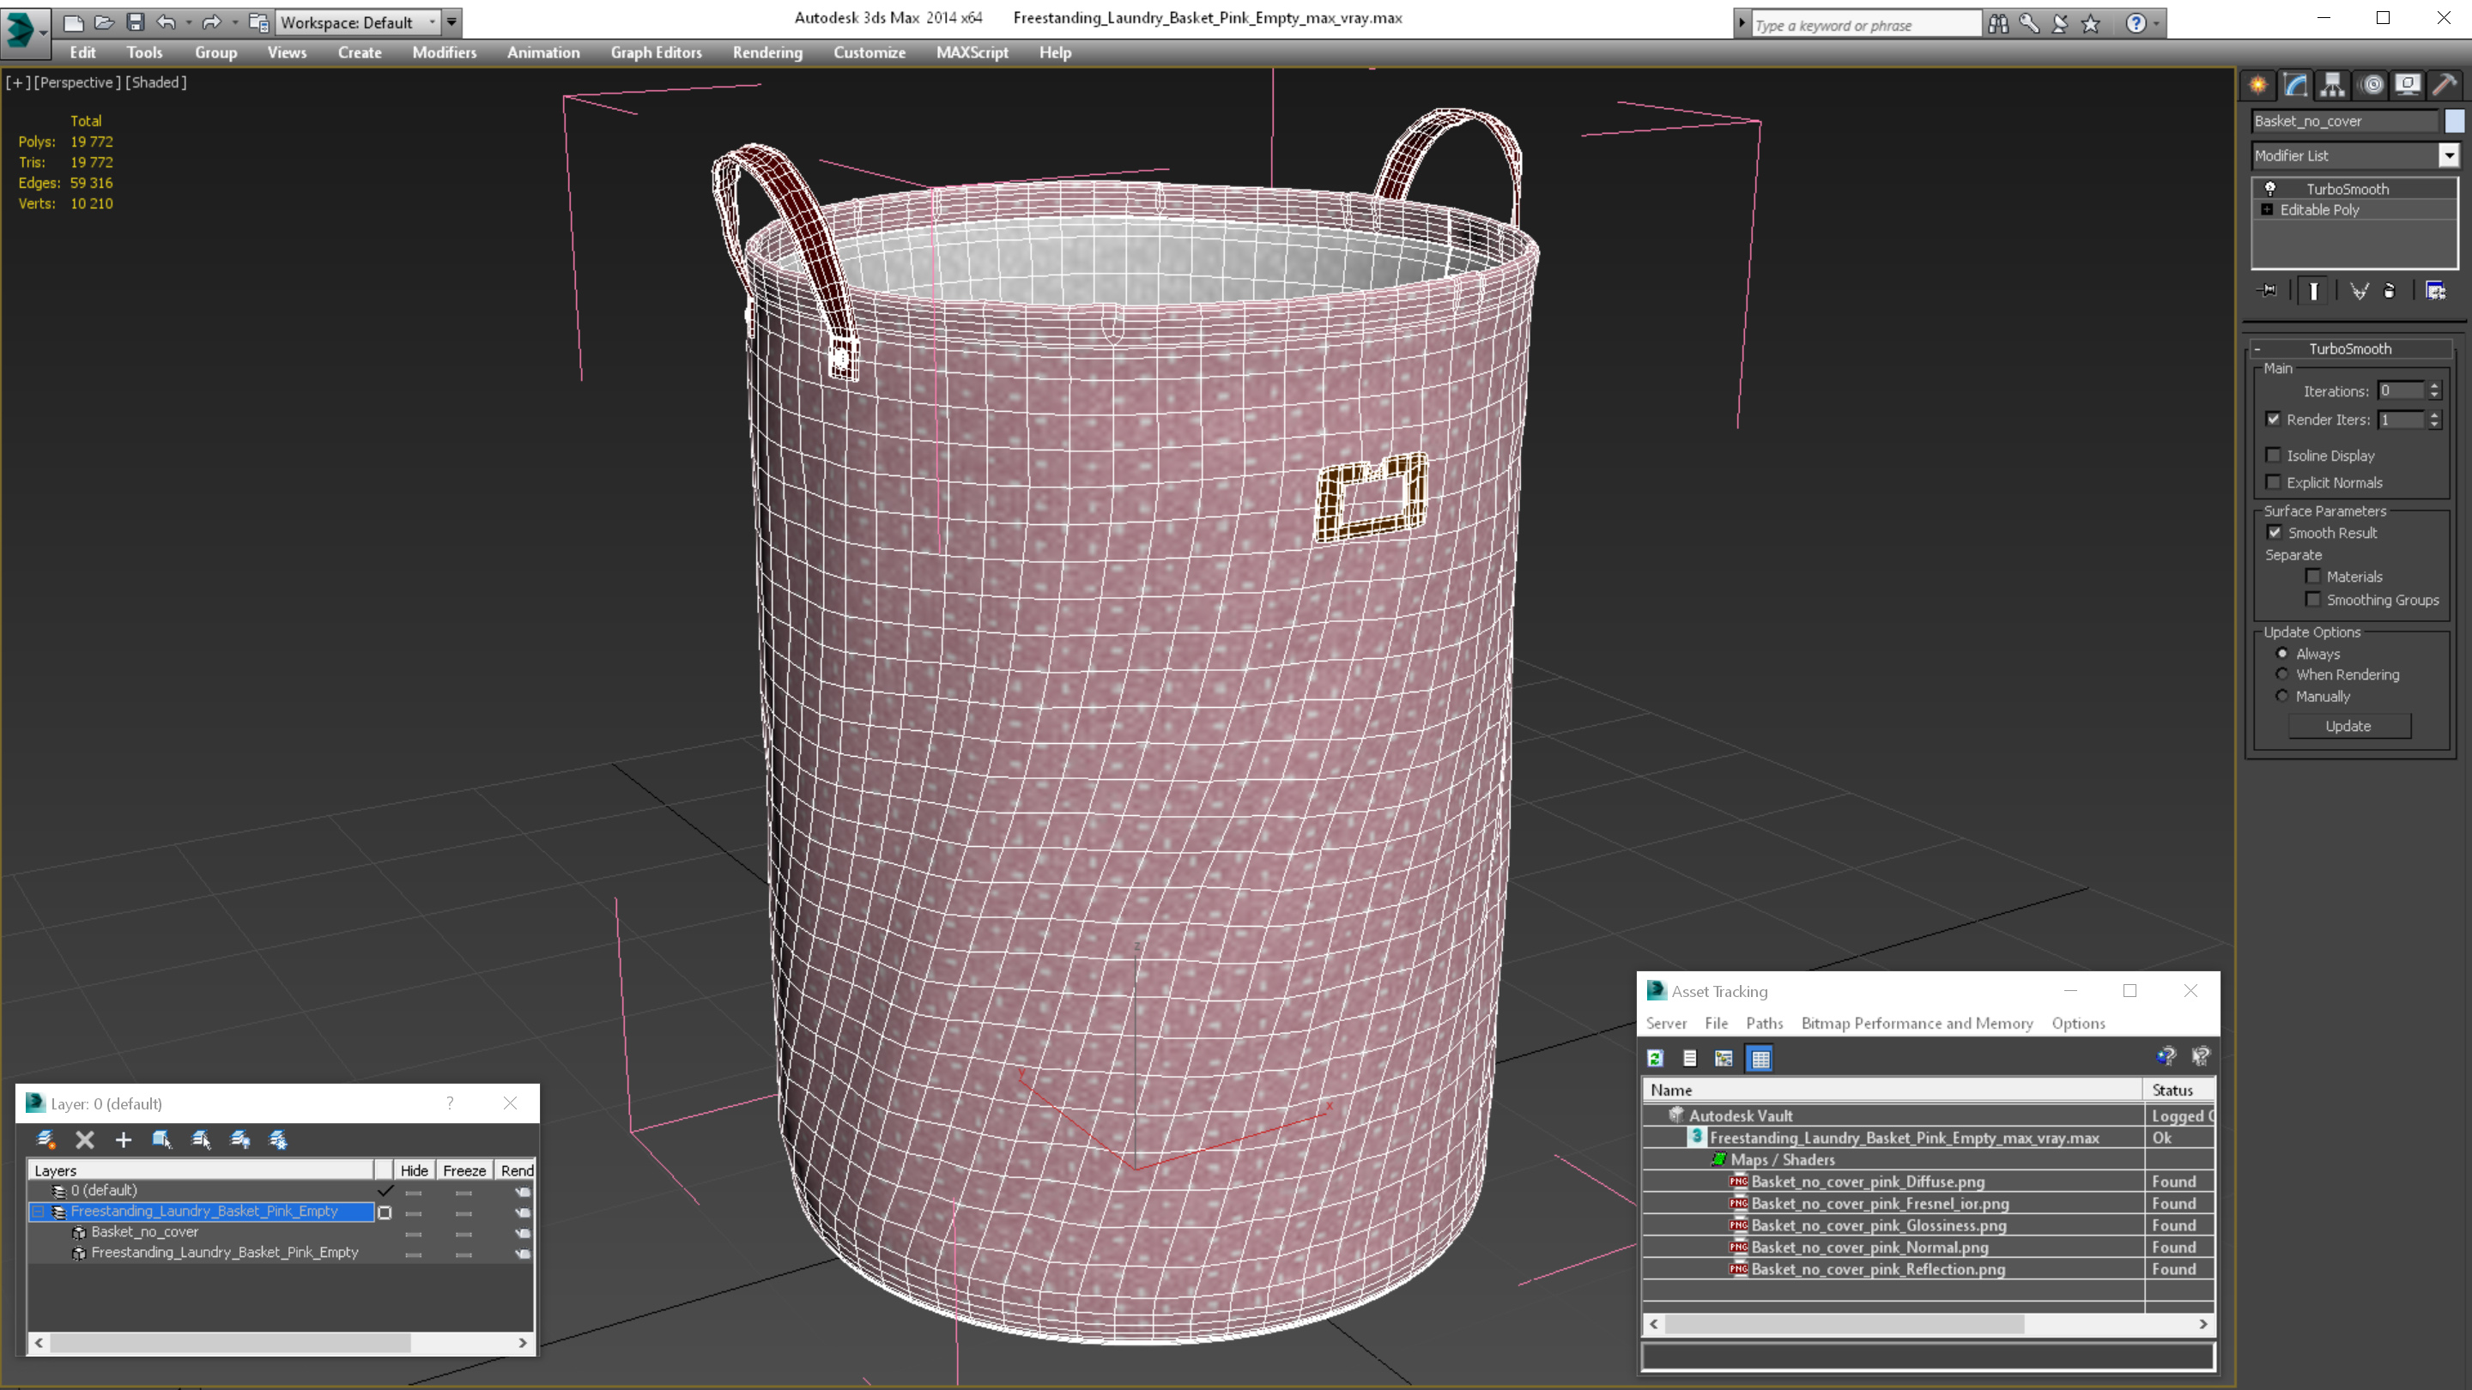Open Bitmap Performance and Memory menu
The width and height of the screenshot is (2472, 1390).
click(x=1917, y=1024)
